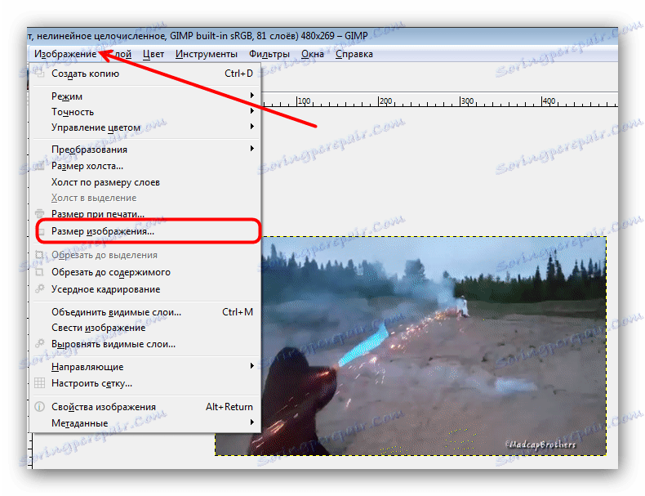Expand the Направляющие submenu
645x496 pixels.
pyautogui.click(x=145, y=366)
